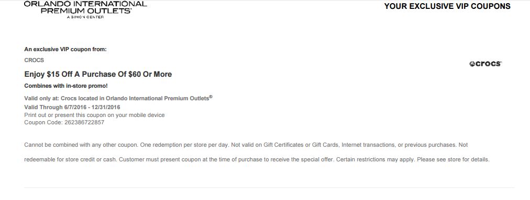
Task: Click the horizontal divider line below coupon
Action: pyautogui.click(x=269, y=187)
